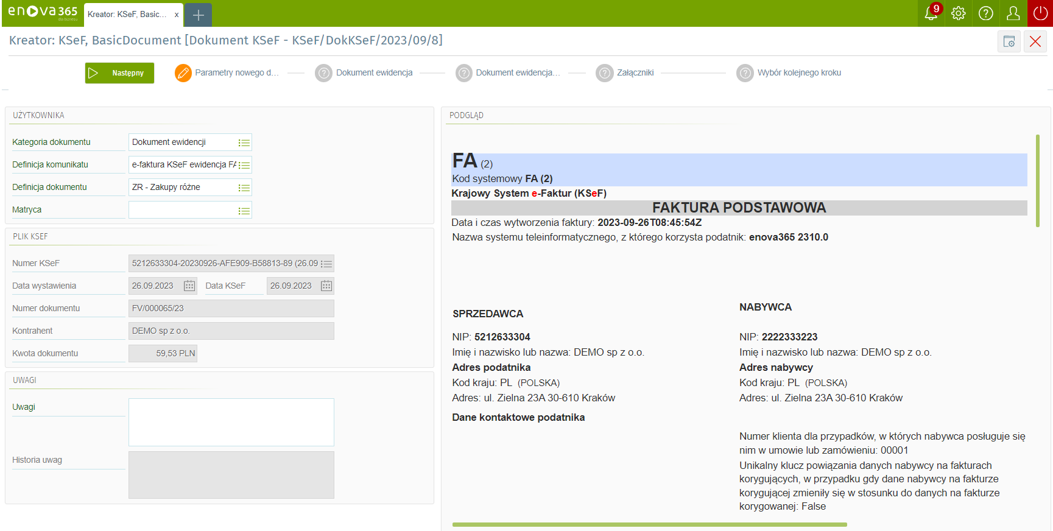The height and width of the screenshot is (531, 1053).
Task: Click the help question mark icon
Action: [985, 13]
